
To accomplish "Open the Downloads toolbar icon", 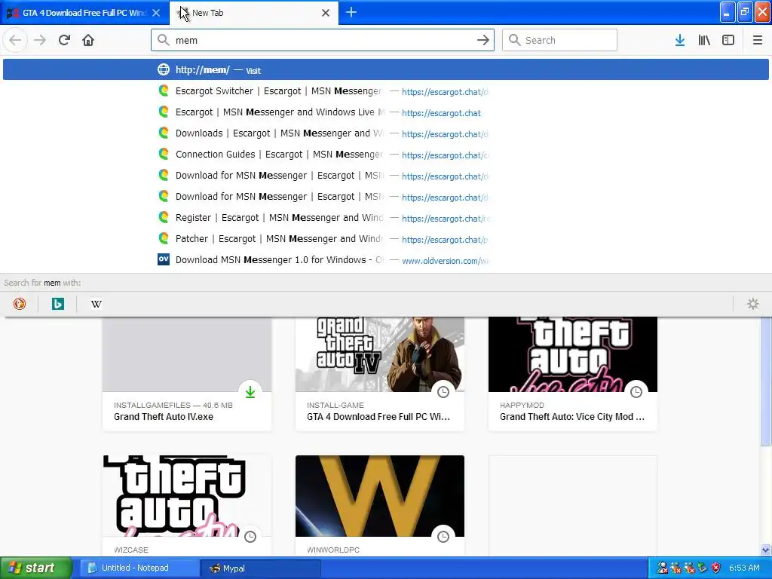I will coord(680,40).
